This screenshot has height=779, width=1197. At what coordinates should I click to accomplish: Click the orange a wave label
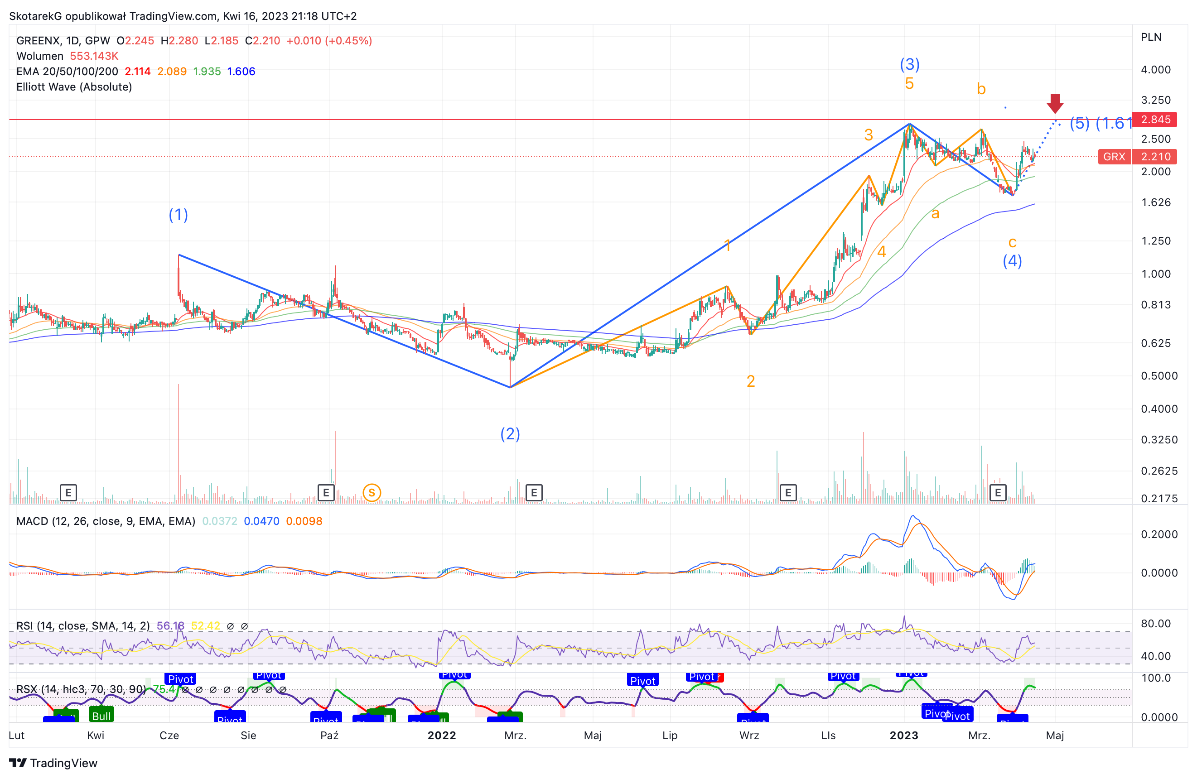click(x=935, y=213)
